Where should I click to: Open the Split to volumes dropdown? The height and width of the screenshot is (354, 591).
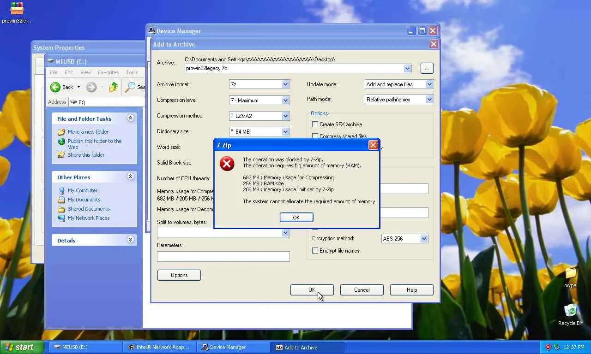(285, 233)
